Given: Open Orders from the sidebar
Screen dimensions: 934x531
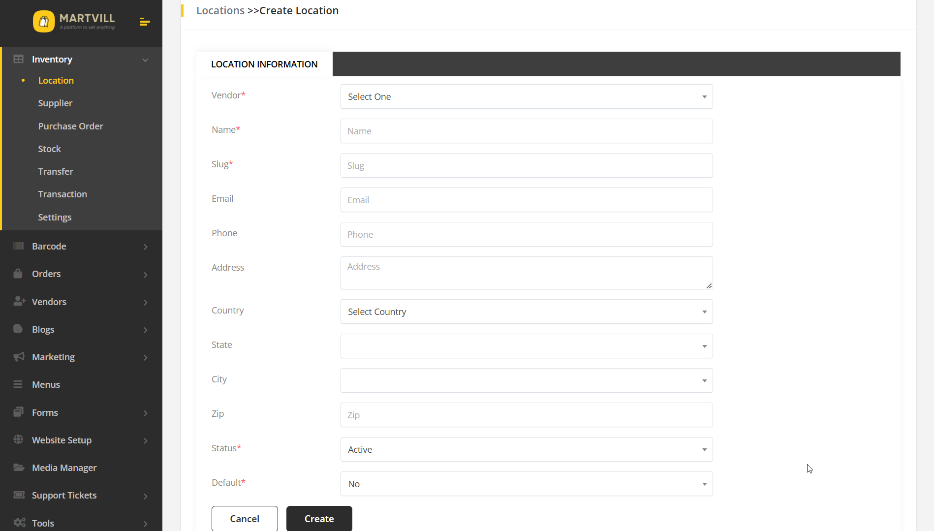Looking at the screenshot, I should [x=46, y=274].
